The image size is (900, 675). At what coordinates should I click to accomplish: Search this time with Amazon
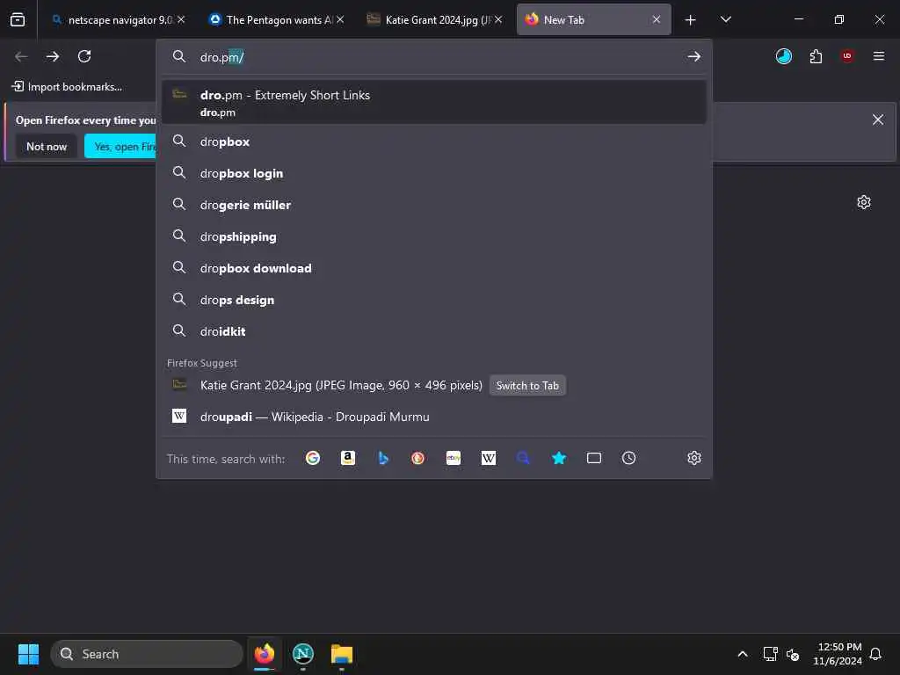pyautogui.click(x=348, y=458)
